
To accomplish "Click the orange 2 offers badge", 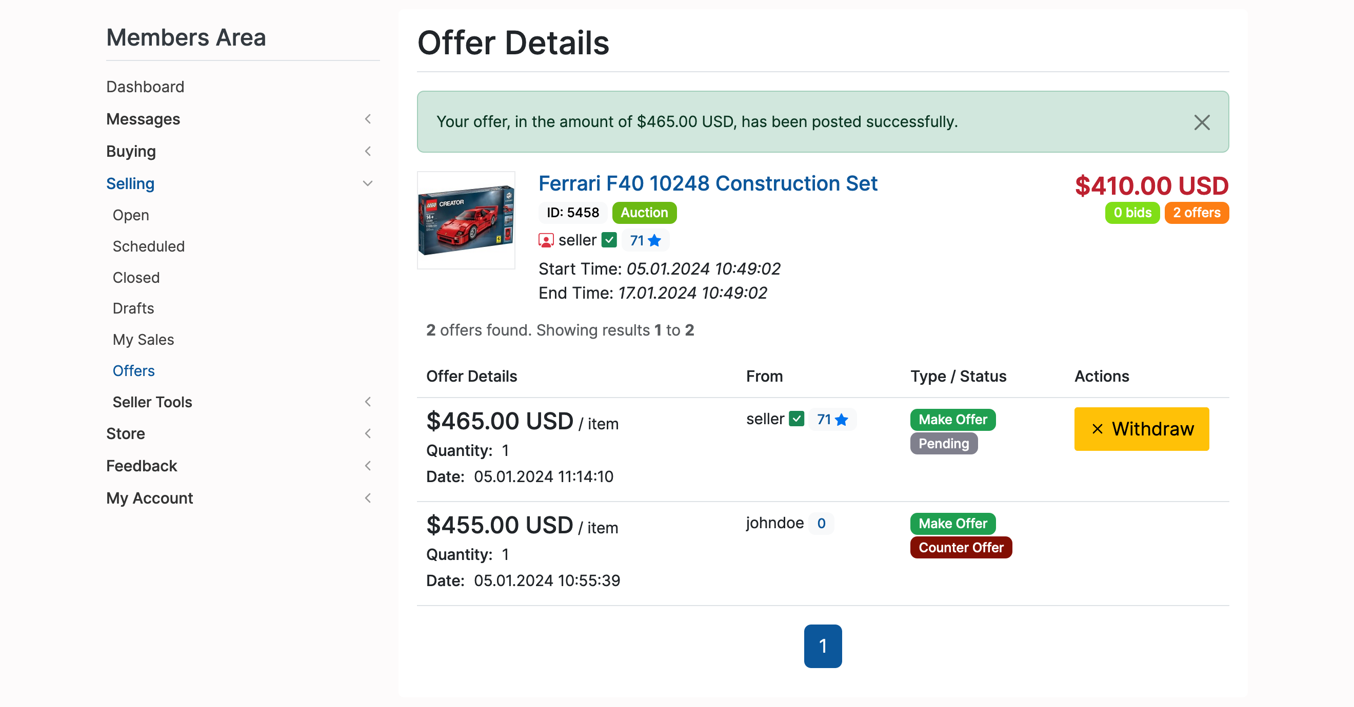I will 1197,213.
